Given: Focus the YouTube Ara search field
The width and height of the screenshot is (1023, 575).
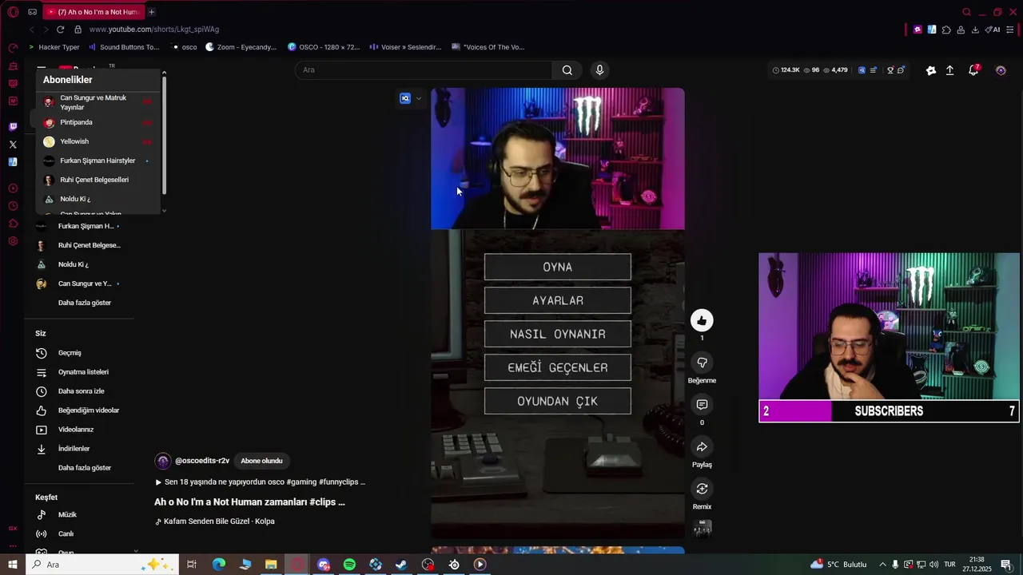Looking at the screenshot, I should point(424,70).
